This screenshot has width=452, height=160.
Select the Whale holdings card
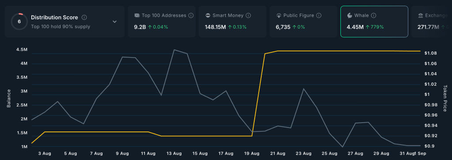pos(374,22)
